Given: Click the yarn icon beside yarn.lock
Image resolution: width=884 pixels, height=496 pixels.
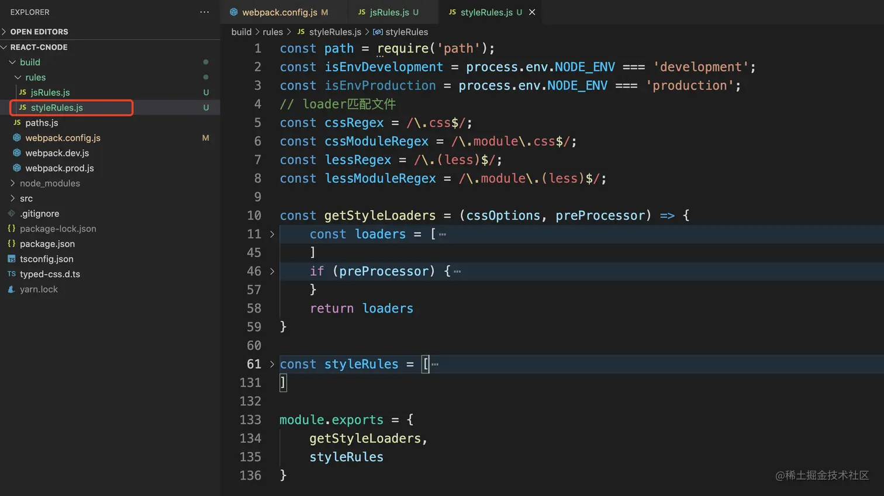Looking at the screenshot, I should [11, 289].
